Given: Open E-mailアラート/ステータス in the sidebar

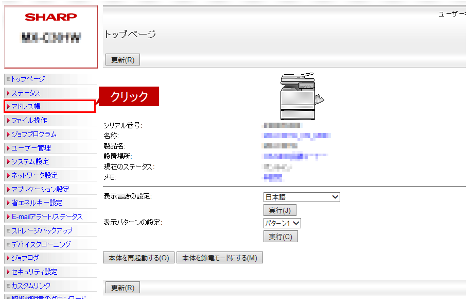Looking at the screenshot, I should point(47,216).
